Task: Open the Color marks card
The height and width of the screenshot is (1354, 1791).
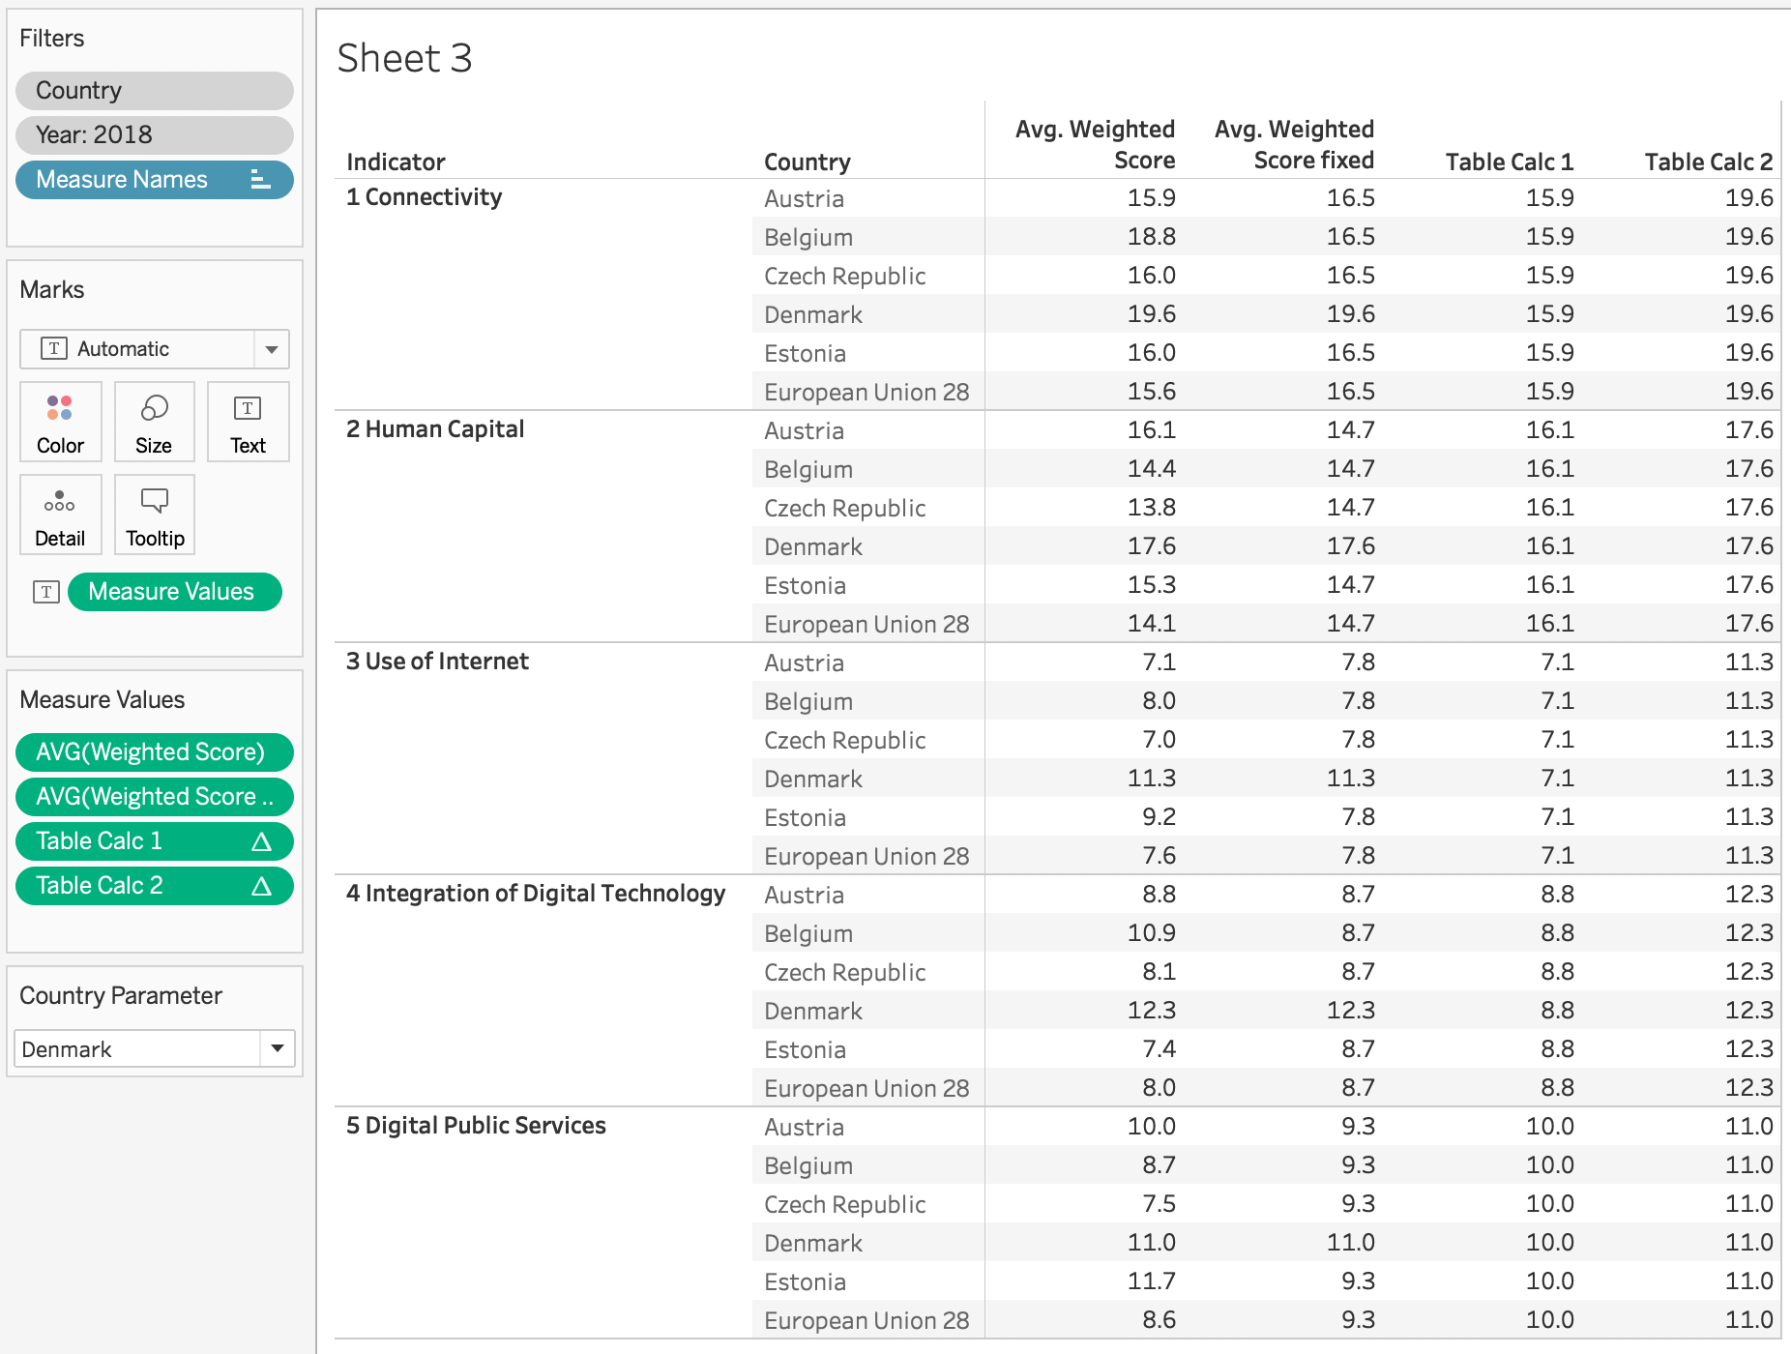Action: pos(60,422)
